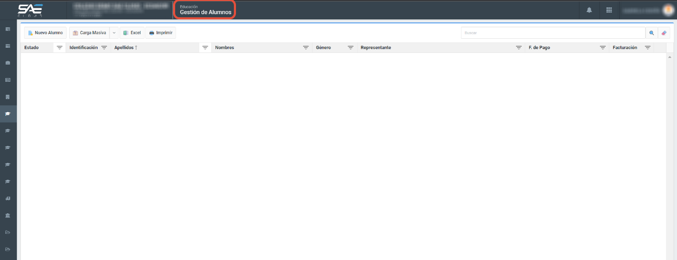This screenshot has width=677, height=260.
Task: Clear search with the eraser icon
Action: [664, 33]
